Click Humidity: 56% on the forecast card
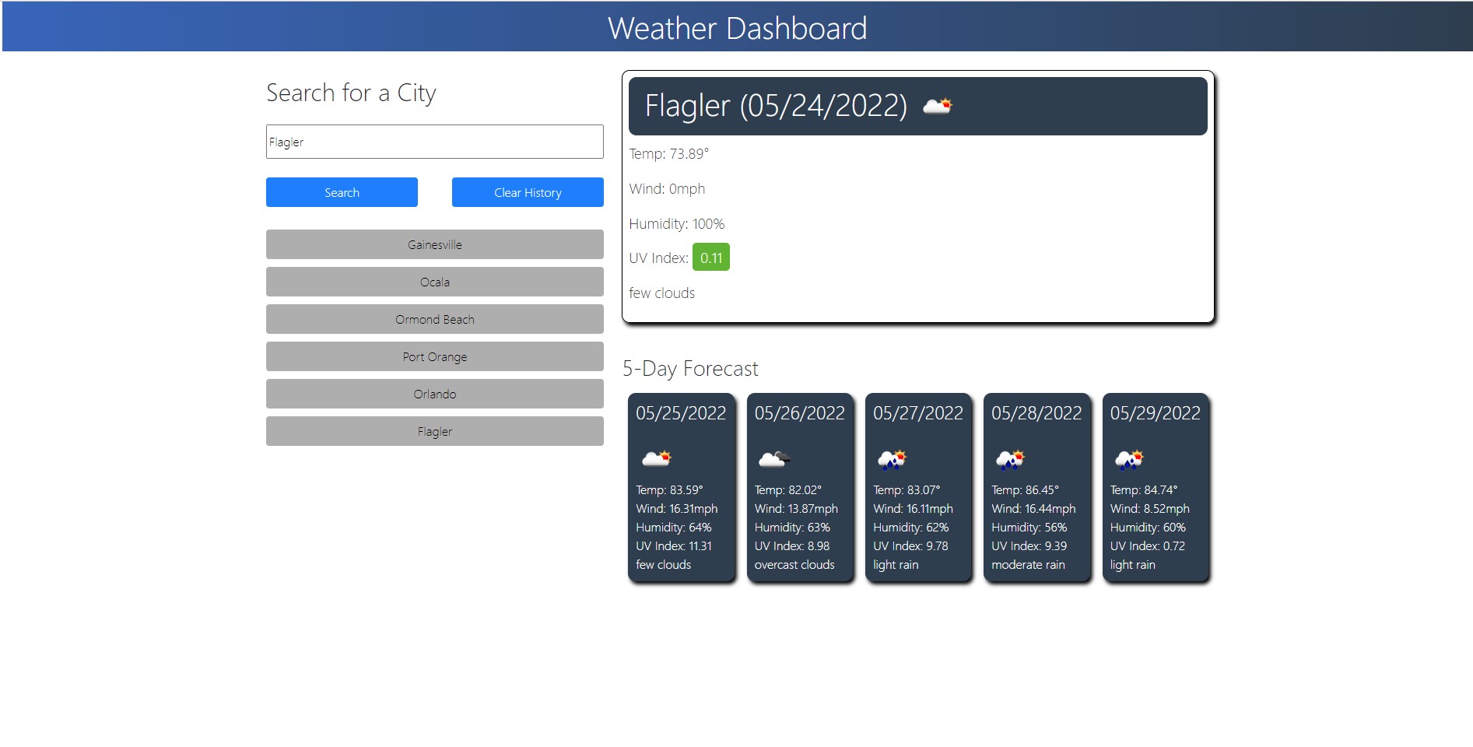Screen dimensions: 1473x747 tap(1029, 528)
